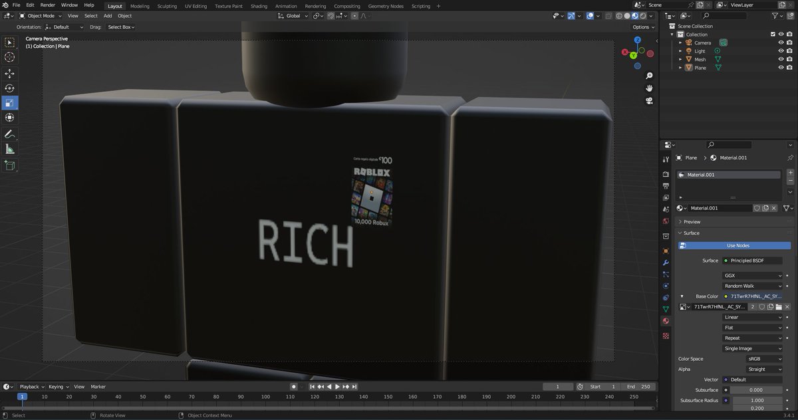This screenshot has width=798, height=420.
Task: Click the Options button in viewport
Action: tap(643, 27)
